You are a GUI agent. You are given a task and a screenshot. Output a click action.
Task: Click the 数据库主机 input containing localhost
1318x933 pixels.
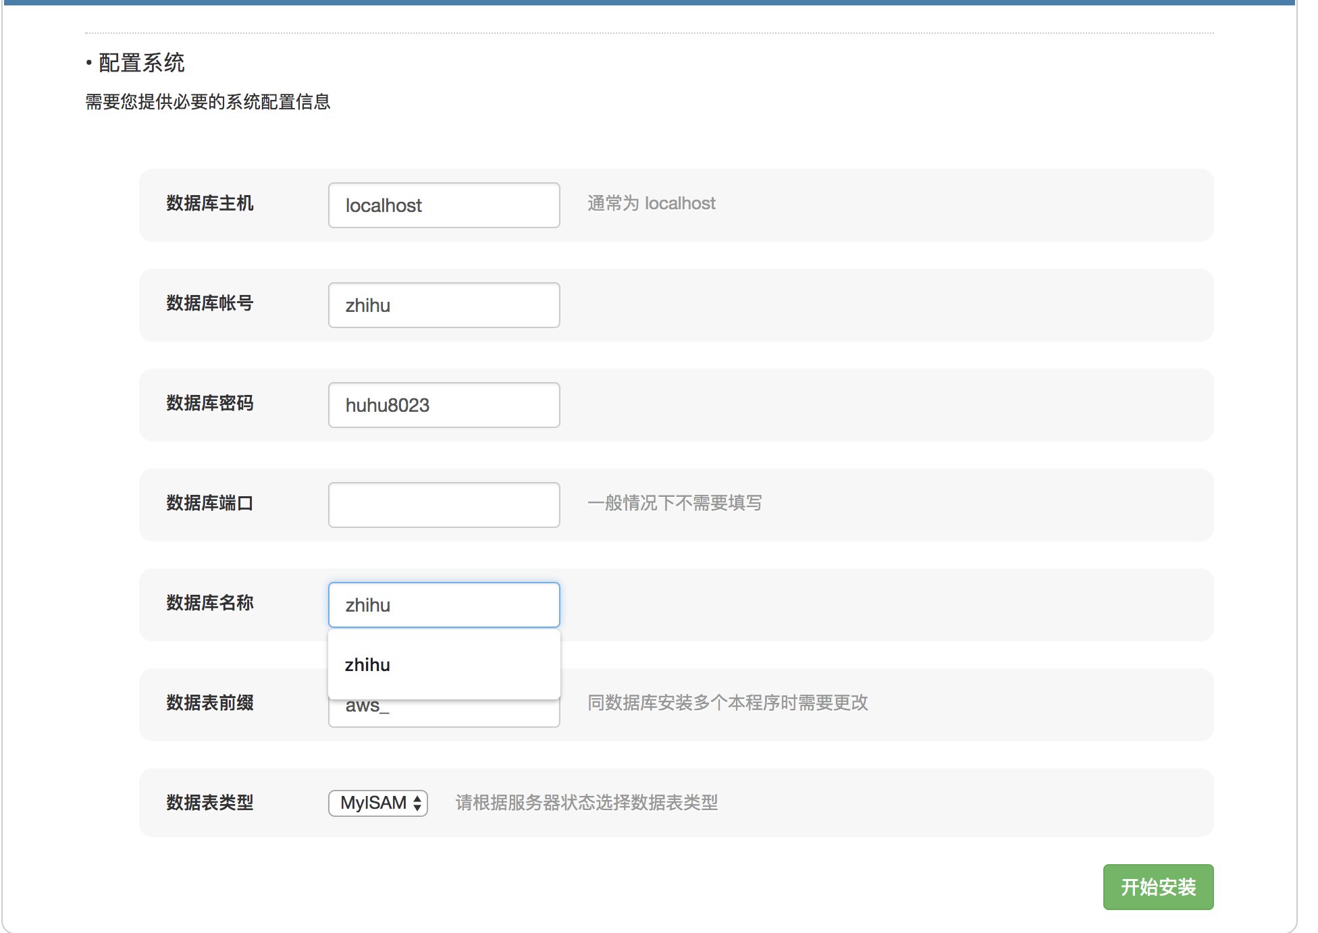point(444,205)
